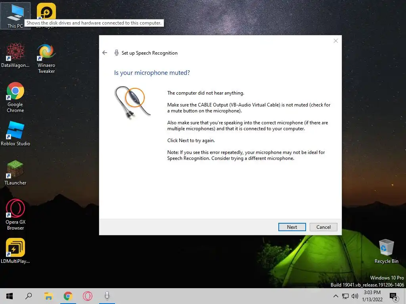The image size is (406, 304).
Task: Select the Winaero Tweaker desktop shortcut
Action: click(46, 59)
